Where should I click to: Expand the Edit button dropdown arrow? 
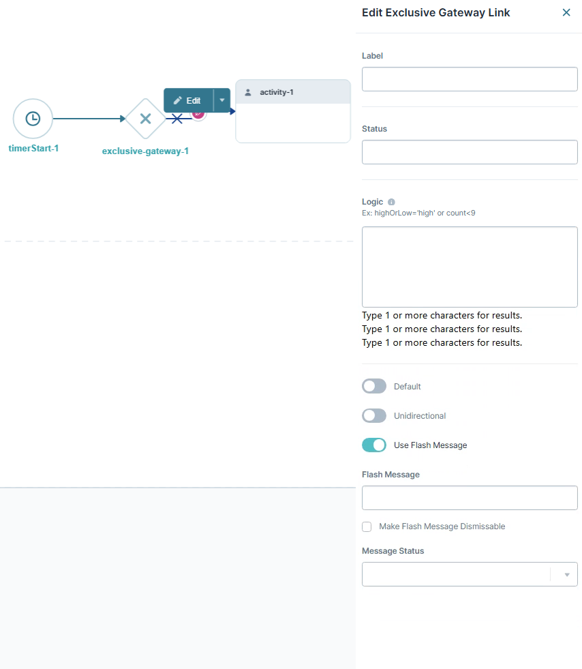[221, 100]
